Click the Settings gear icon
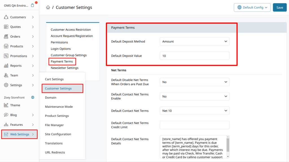The image size is (289, 162). click(6, 85)
